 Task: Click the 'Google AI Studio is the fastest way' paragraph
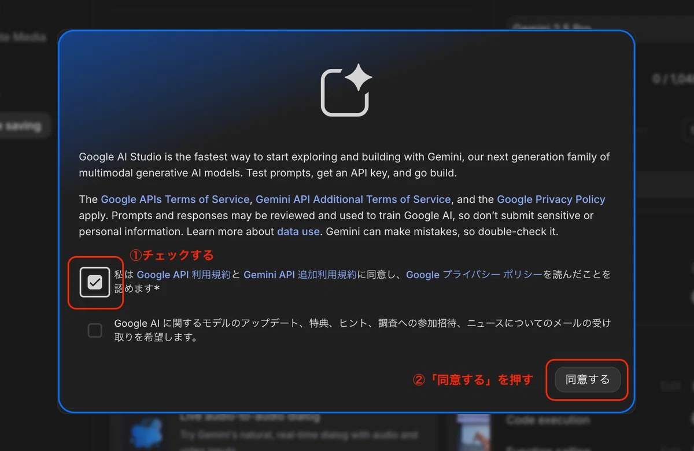345,165
